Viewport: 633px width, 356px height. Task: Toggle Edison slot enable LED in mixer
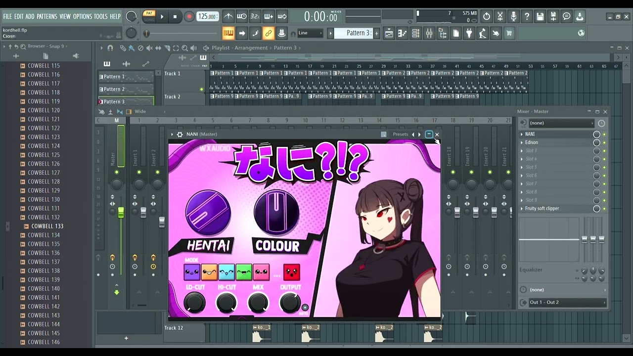click(604, 142)
